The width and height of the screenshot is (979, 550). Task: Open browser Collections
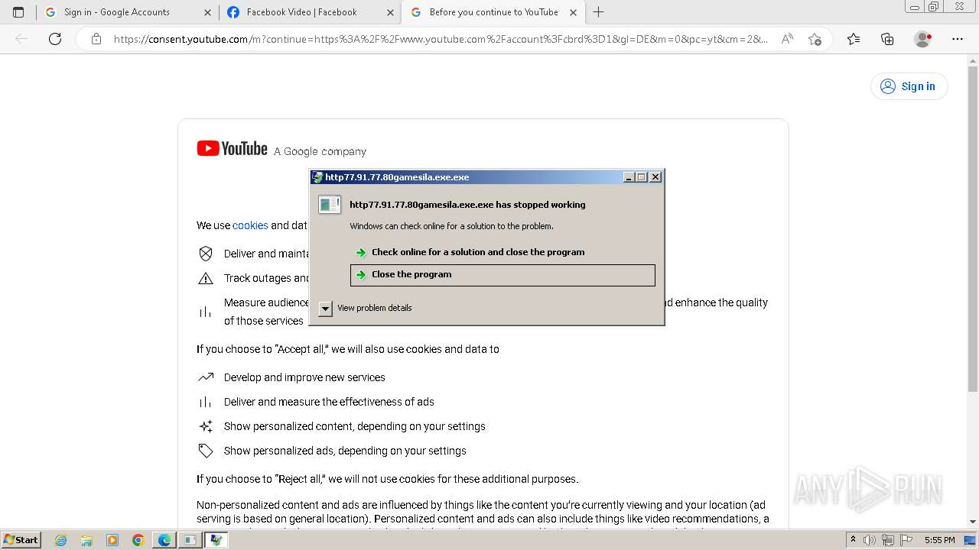[x=887, y=39]
